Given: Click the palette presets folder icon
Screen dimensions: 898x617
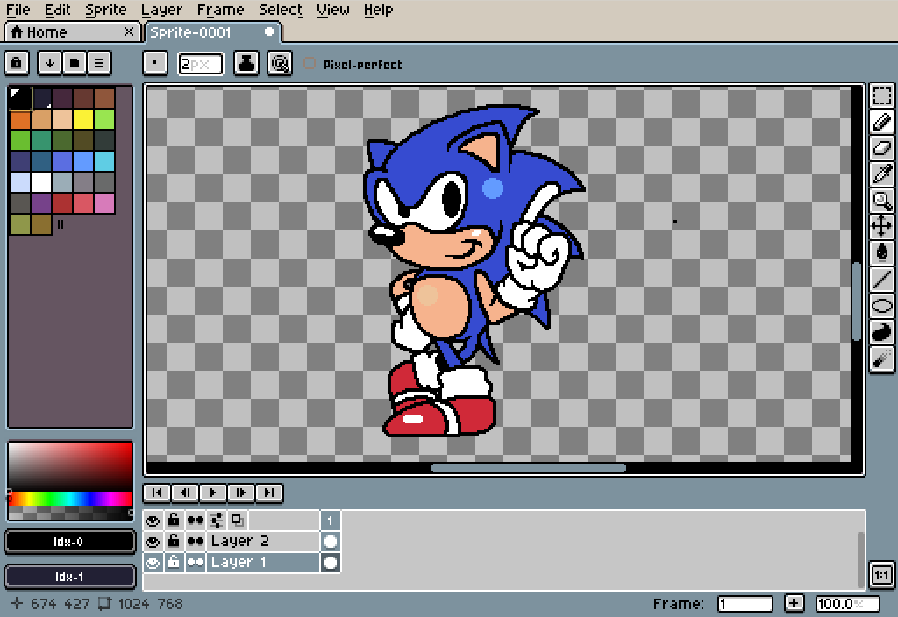Looking at the screenshot, I should (x=75, y=63).
